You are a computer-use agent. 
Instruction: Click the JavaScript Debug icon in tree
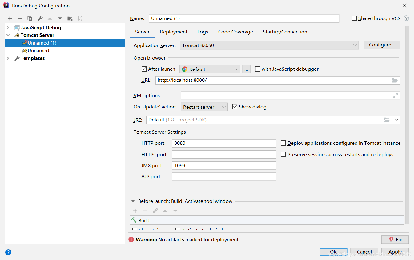pyautogui.click(x=17, y=28)
